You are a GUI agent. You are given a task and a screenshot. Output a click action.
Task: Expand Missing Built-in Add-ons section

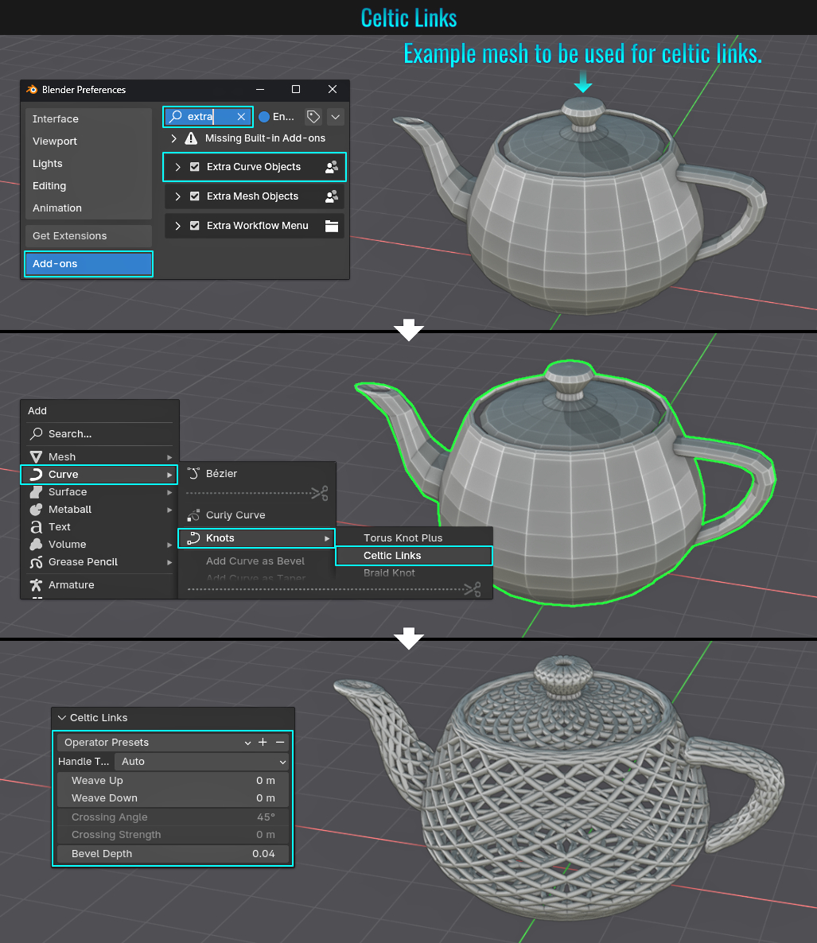174,138
